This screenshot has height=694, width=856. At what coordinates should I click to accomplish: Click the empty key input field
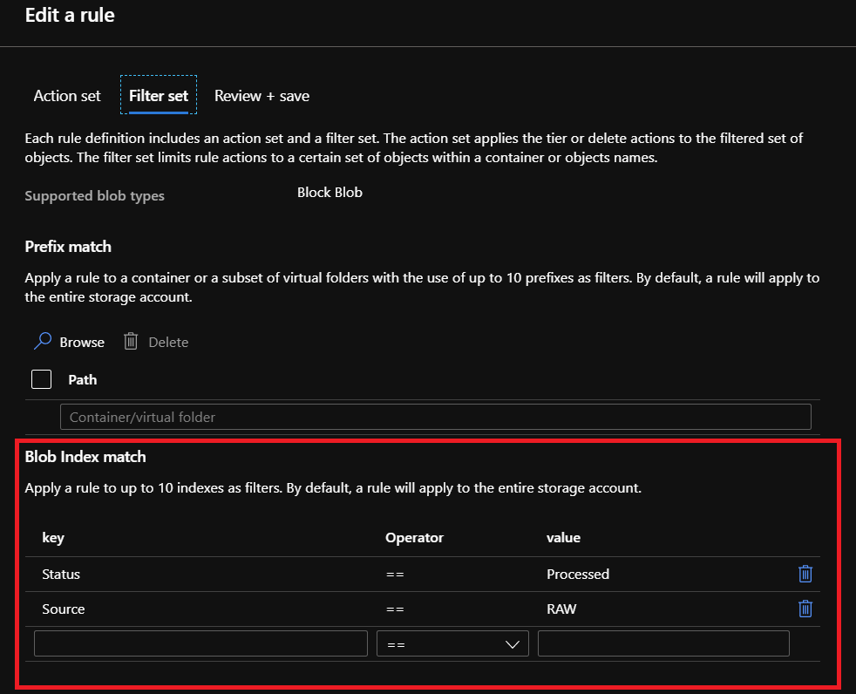[x=200, y=643]
